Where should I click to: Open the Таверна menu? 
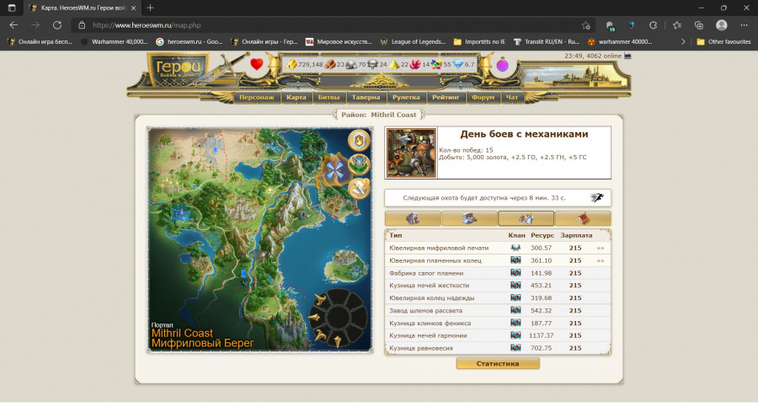(x=366, y=97)
